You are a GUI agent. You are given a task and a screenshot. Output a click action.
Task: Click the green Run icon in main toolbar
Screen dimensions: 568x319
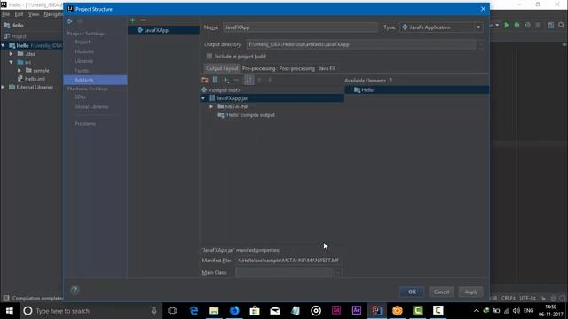coord(507,26)
